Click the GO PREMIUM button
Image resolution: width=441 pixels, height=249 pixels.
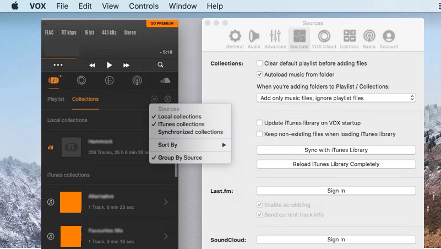pos(162,23)
